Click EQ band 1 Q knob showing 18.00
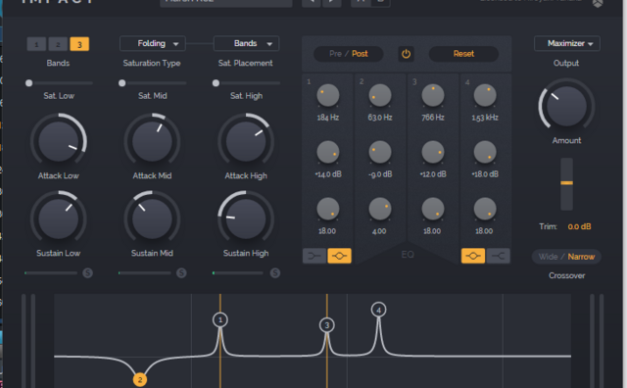This screenshot has width=627, height=388. click(328, 209)
